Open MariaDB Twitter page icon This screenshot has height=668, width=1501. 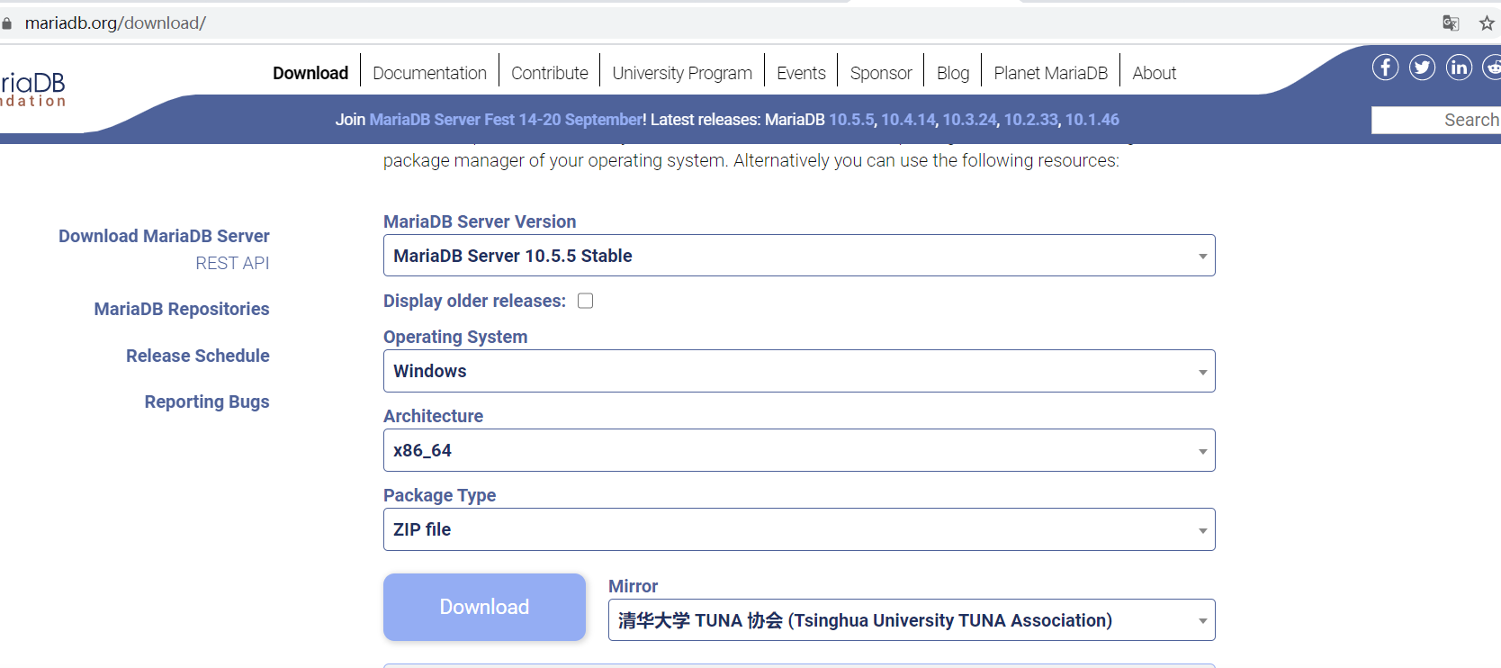tap(1422, 67)
